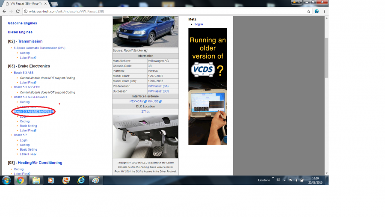This screenshot has width=385, height=217.
Task: Select the VW Passat (3B) browser tab
Action: tap(26, 4)
